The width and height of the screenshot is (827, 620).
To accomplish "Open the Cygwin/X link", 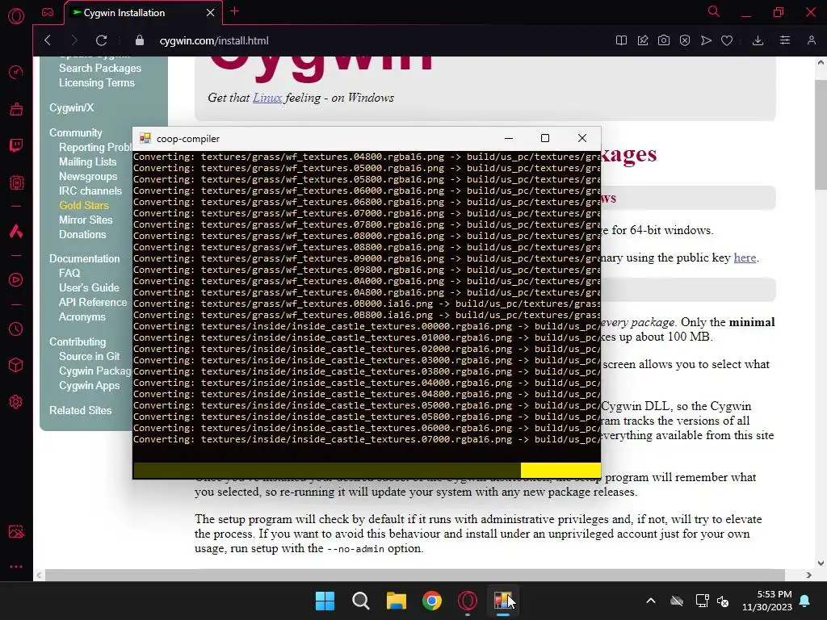I will click(x=71, y=107).
